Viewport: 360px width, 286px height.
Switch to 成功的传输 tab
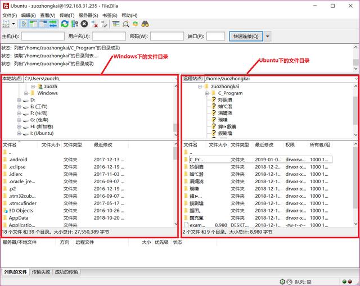click(66, 272)
